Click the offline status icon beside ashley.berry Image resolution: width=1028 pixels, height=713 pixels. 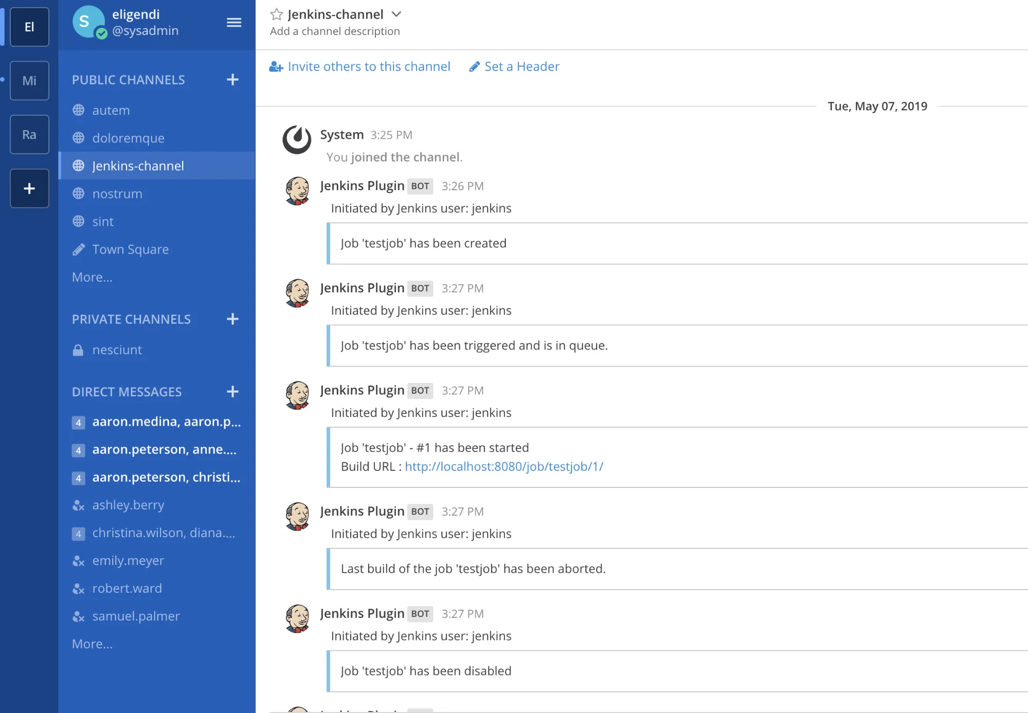pos(78,505)
